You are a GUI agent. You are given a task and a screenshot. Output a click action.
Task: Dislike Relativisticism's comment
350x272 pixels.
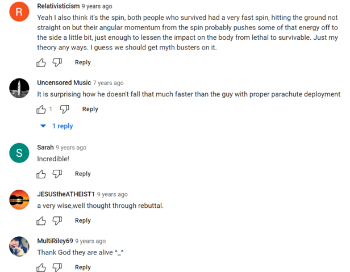point(57,62)
